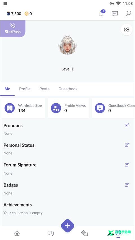The width and height of the screenshot is (135, 240).
Task: Switch to the Posts tab
Action: coord(44,89)
